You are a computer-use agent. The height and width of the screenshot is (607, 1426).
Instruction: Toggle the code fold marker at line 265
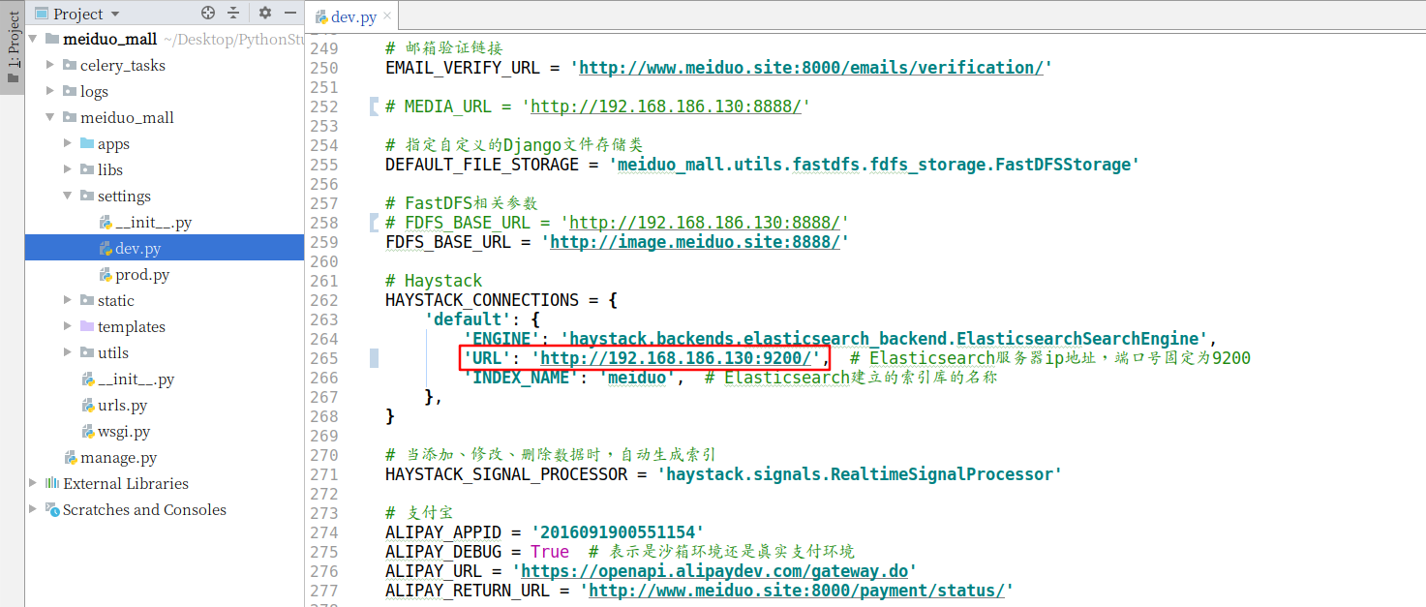pyautogui.click(x=373, y=357)
